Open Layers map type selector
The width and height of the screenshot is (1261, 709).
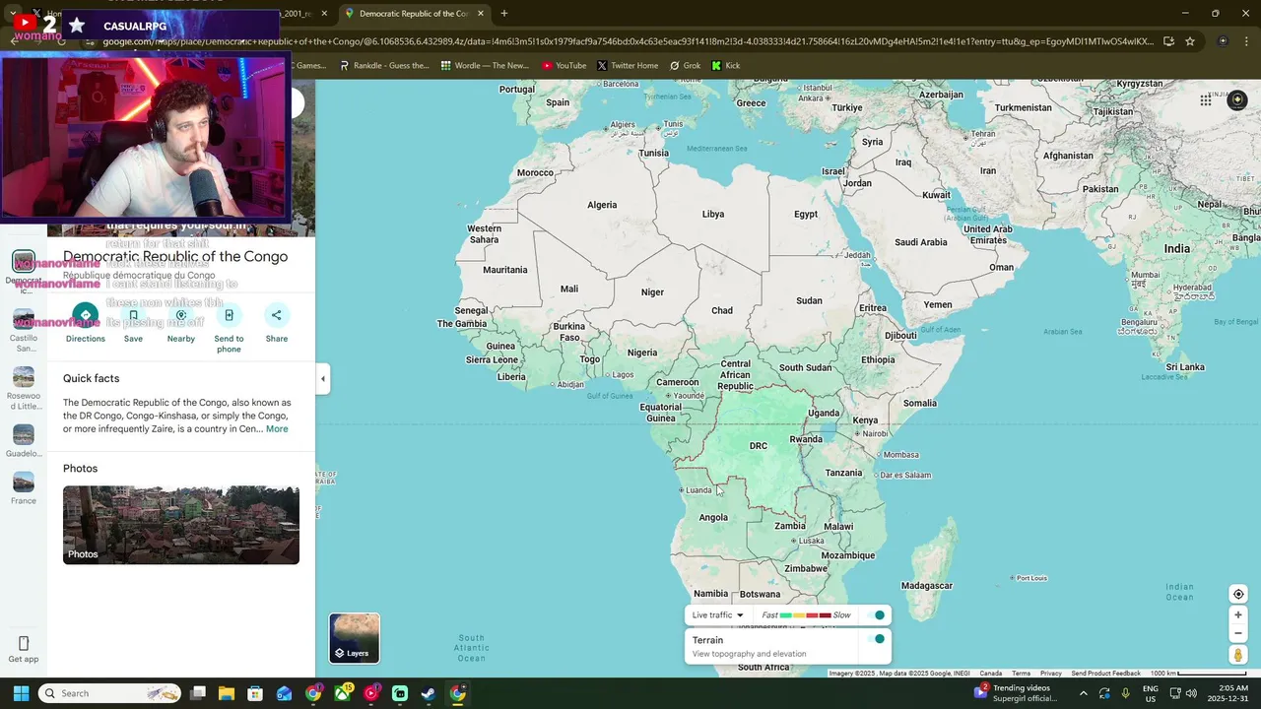tap(355, 638)
